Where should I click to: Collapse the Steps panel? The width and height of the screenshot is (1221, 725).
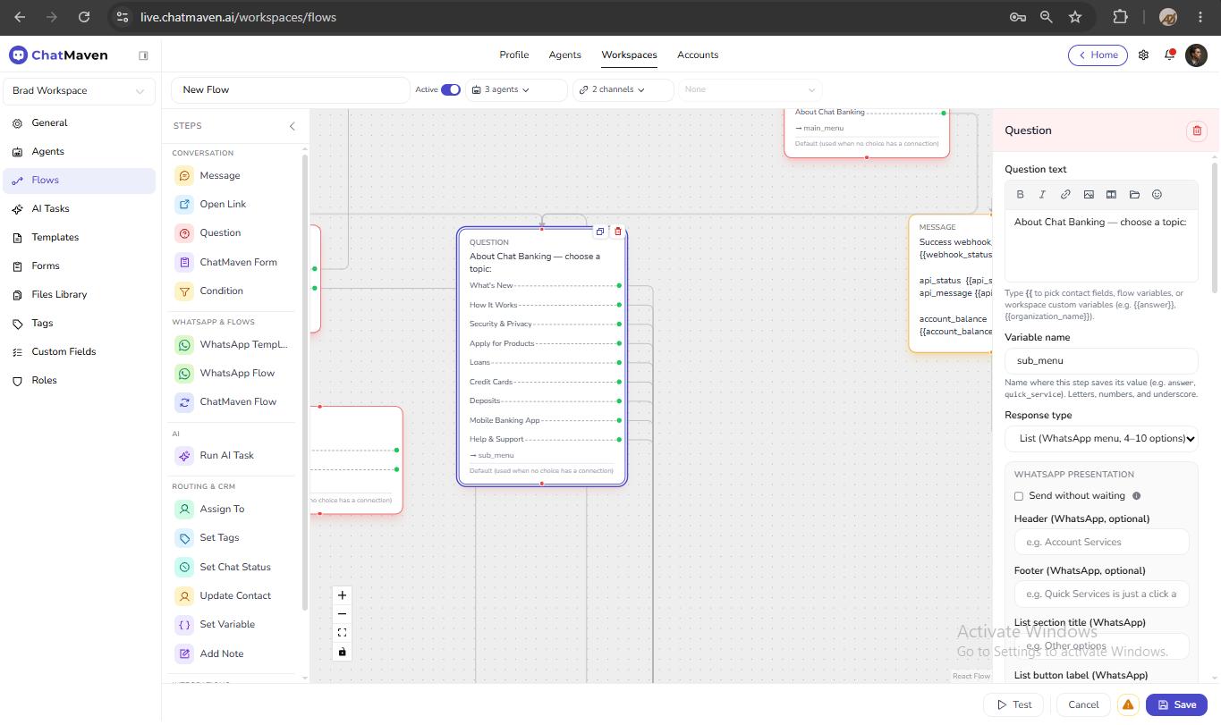pyautogui.click(x=292, y=127)
